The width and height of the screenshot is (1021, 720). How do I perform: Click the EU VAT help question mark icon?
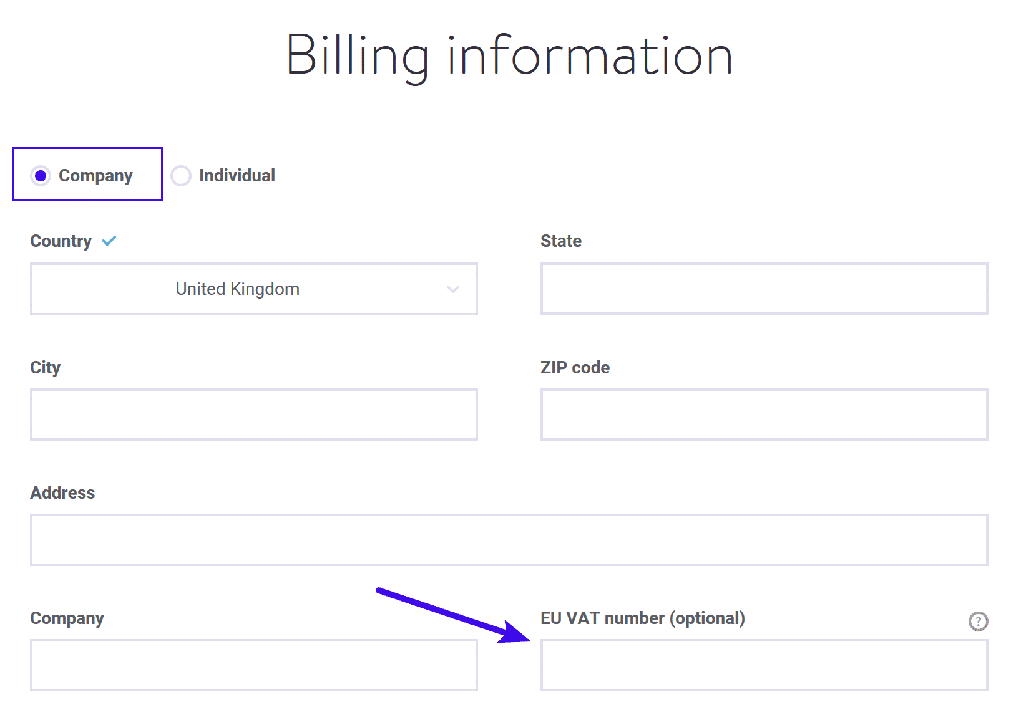pyautogui.click(x=978, y=621)
